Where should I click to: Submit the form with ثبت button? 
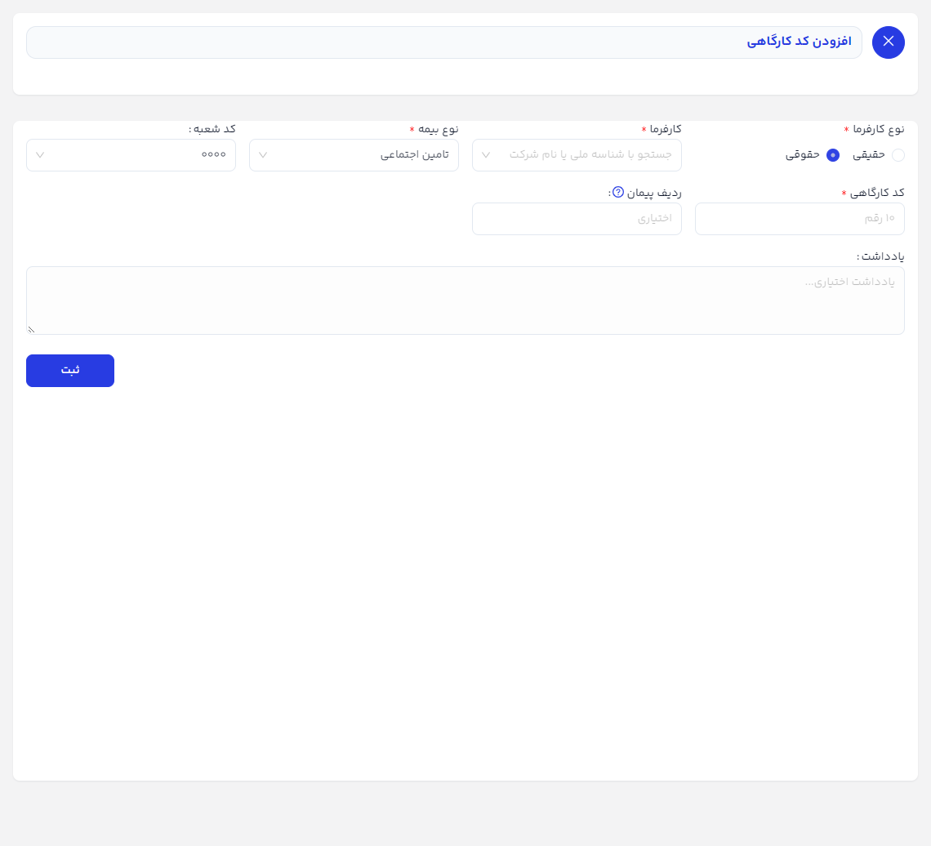coord(70,371)
